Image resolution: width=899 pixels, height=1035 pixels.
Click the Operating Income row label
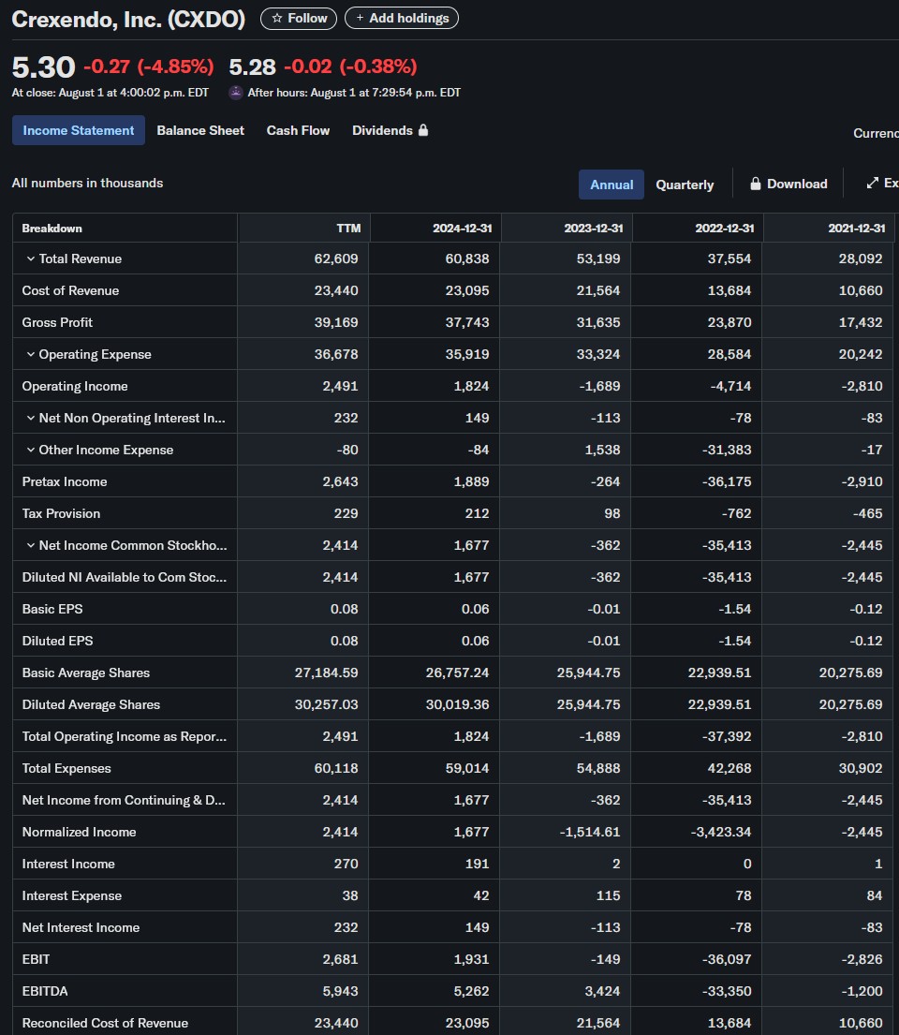pos(75,386)
